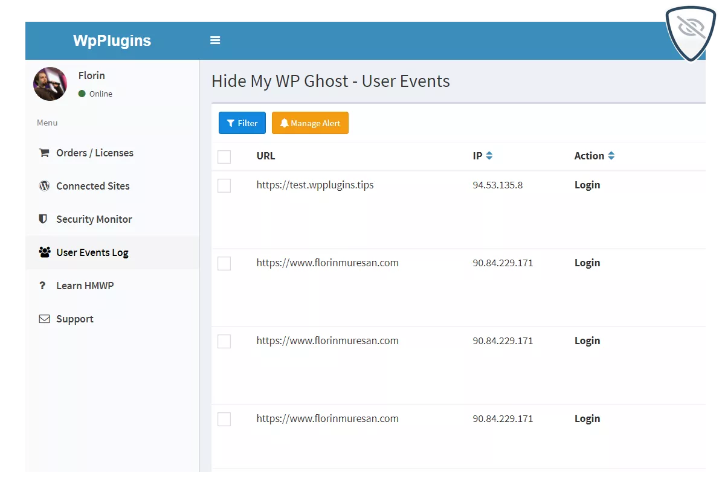Open the https://test.wpplugins.tips URL
The image size is (725, 483).
315,185
